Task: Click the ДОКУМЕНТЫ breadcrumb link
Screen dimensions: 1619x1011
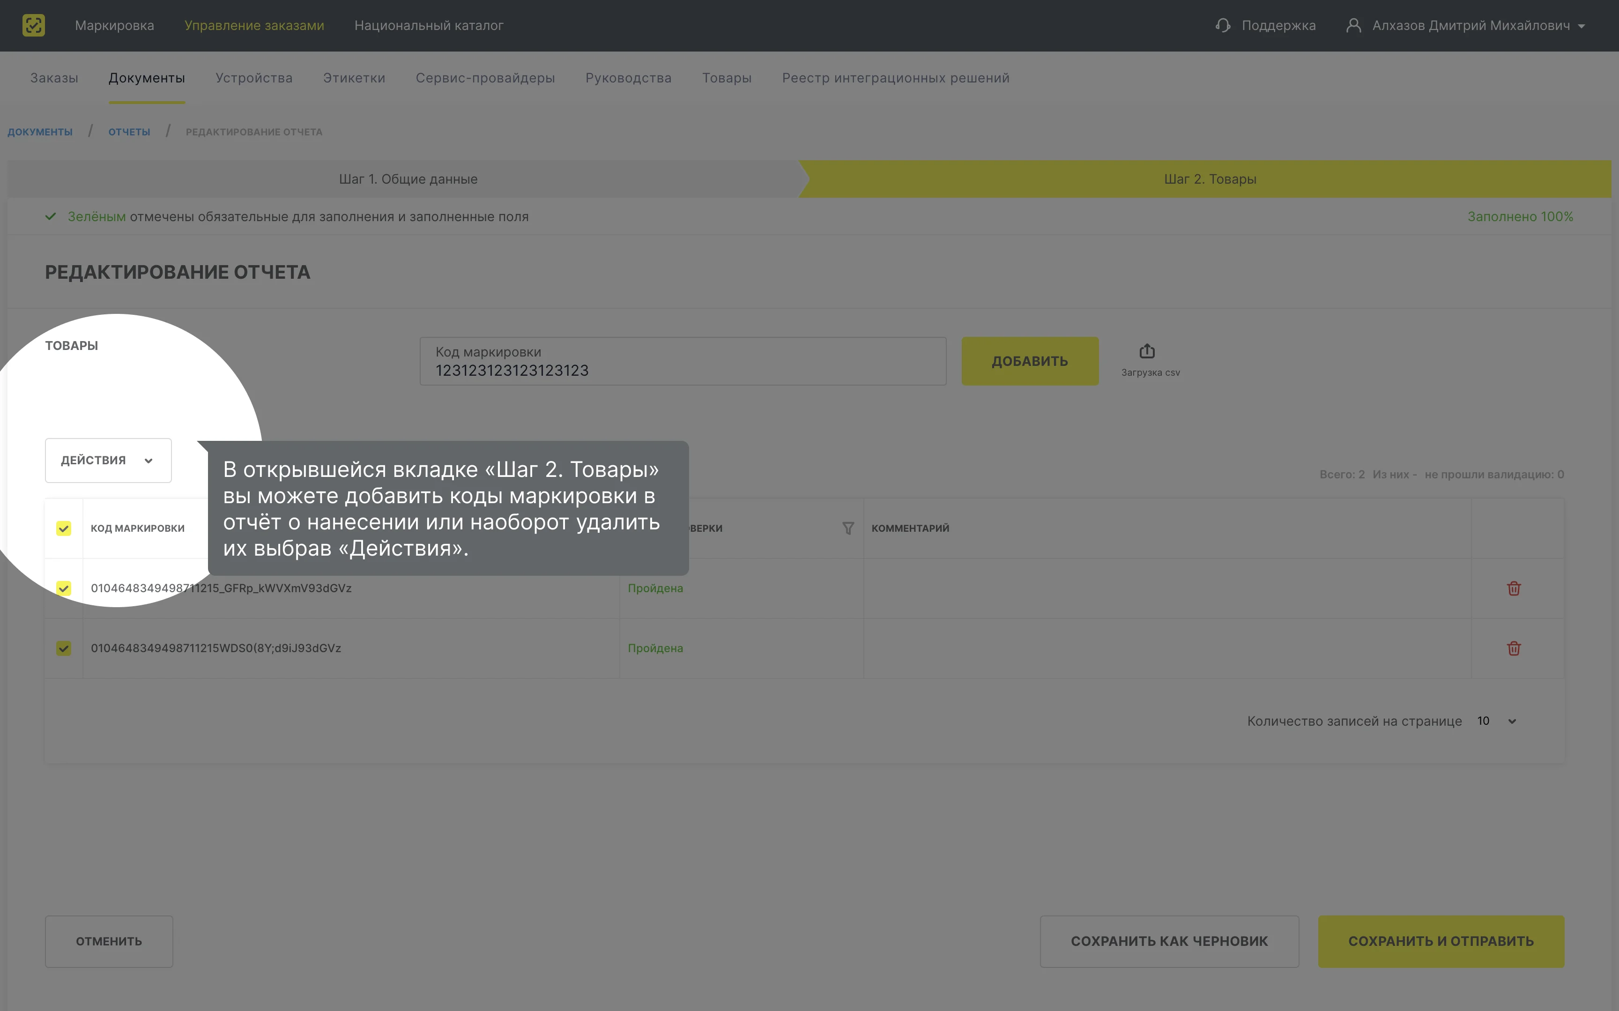Action: [x=40, y=132]
